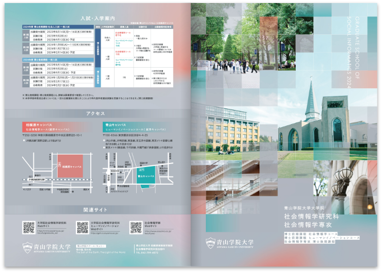The width and height of the screenshot is (382, 273).
Task: Click the 〒252-5258 Sagamihara address line
Action: [x=52, y=135]
